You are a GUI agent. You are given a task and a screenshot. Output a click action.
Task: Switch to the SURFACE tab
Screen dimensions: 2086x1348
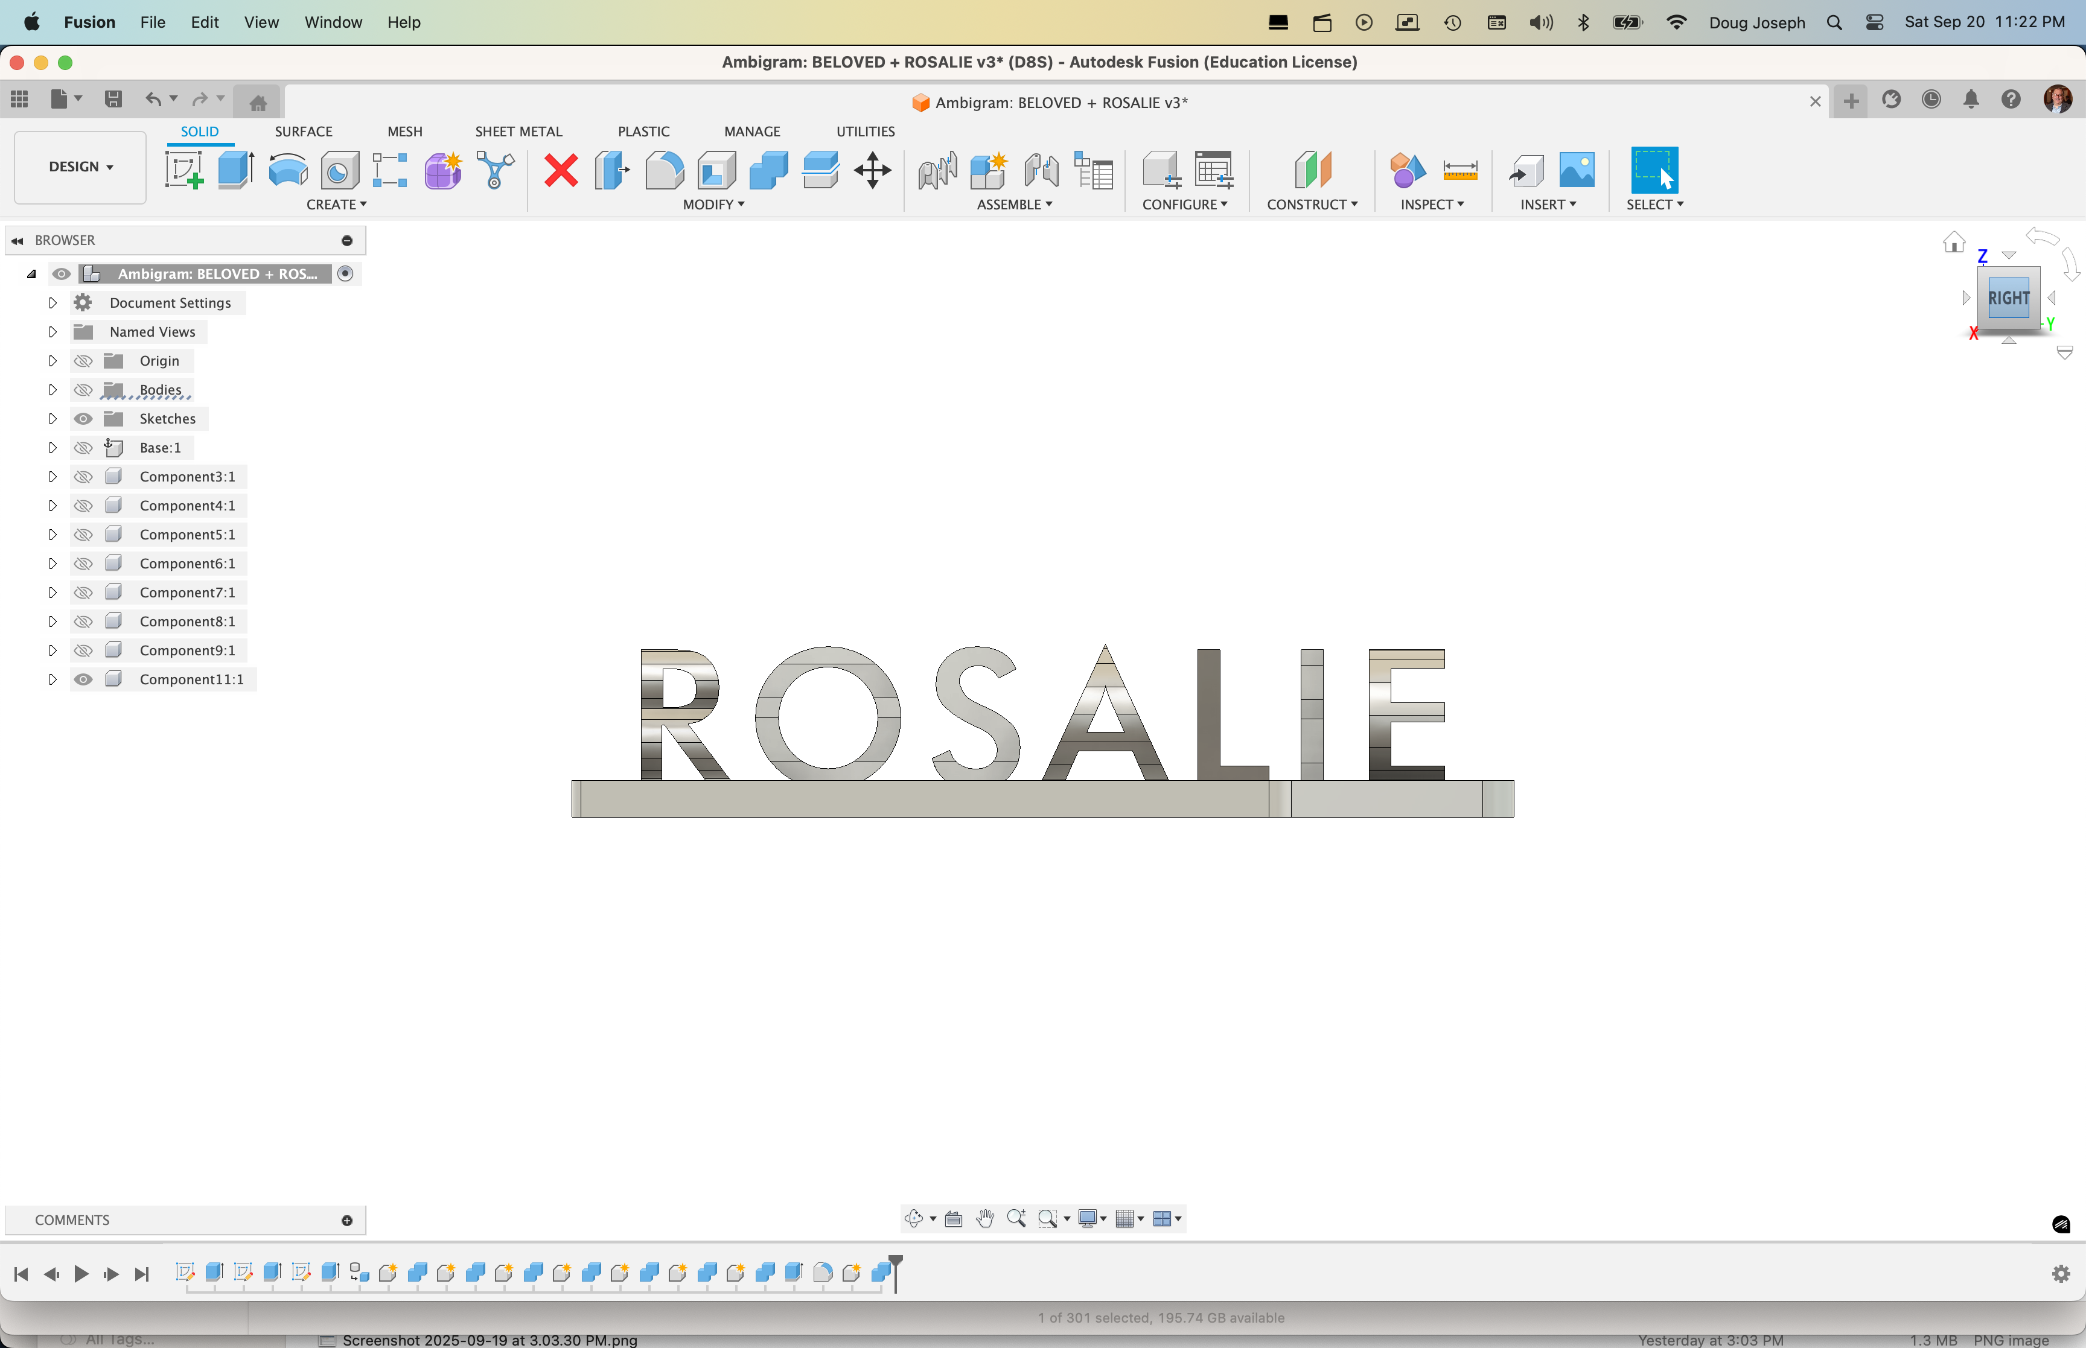pyautogui.click(x=304, y=132)
